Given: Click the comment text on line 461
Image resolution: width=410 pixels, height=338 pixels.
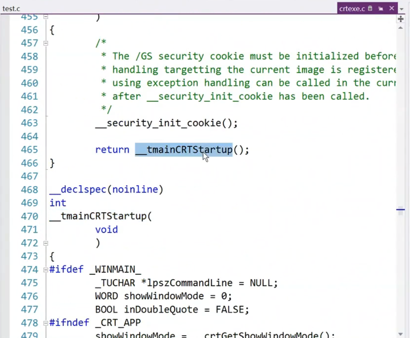Looking at the screenshot, I should coord(235,96).
